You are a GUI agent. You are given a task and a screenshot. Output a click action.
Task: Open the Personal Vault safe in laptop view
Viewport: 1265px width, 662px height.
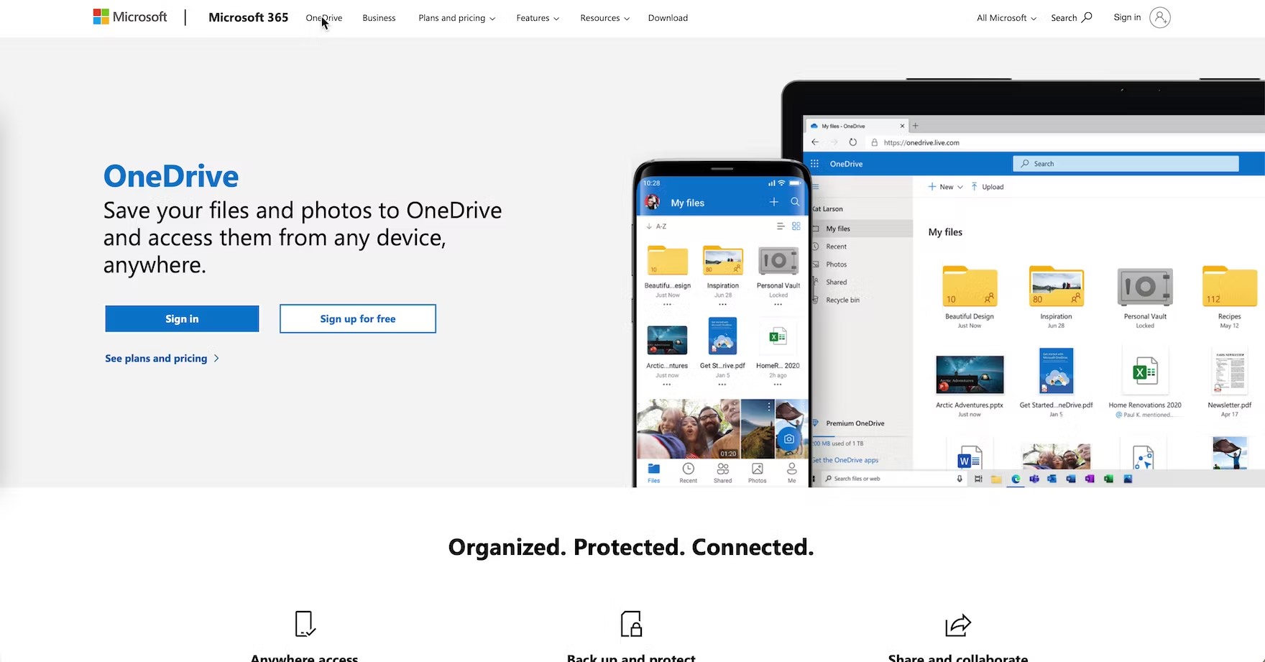(x=1145, y=288)
